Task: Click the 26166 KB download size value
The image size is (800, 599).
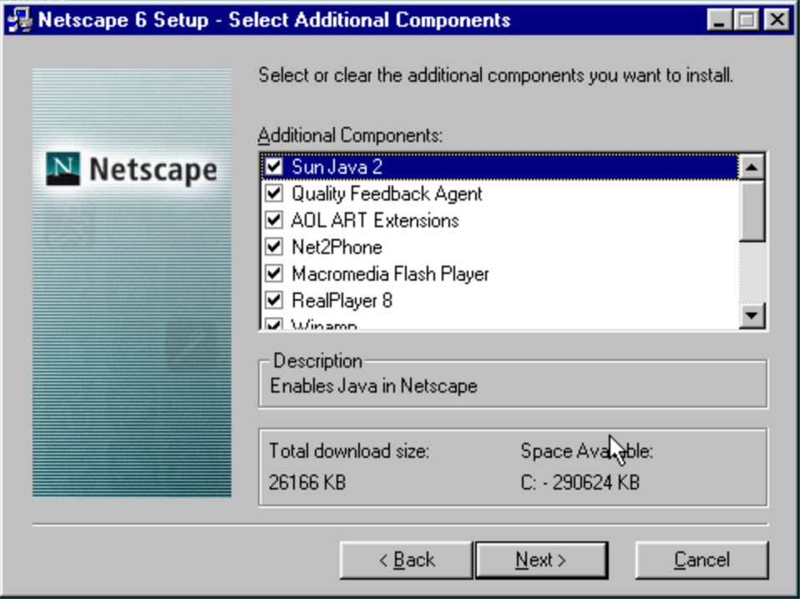Action: [307, 482]
